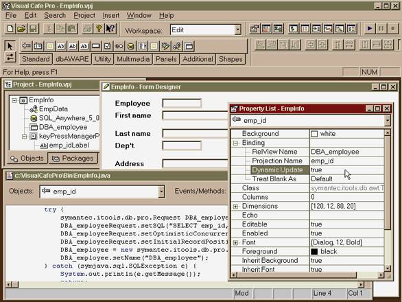This screenshot has height=302, width=402.
Task: Show the Objects view in Project window
Action: pyautogui.click(x=27, y=159)
